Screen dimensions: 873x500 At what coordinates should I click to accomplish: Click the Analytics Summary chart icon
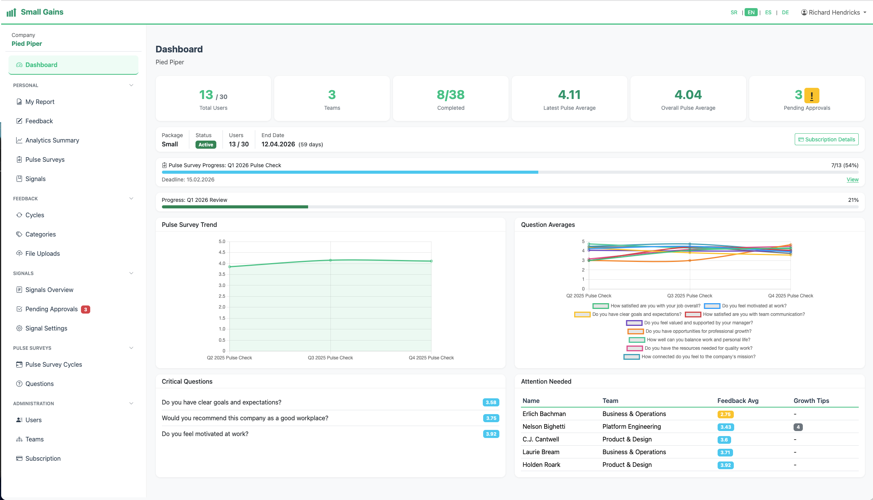click(19, 140)
